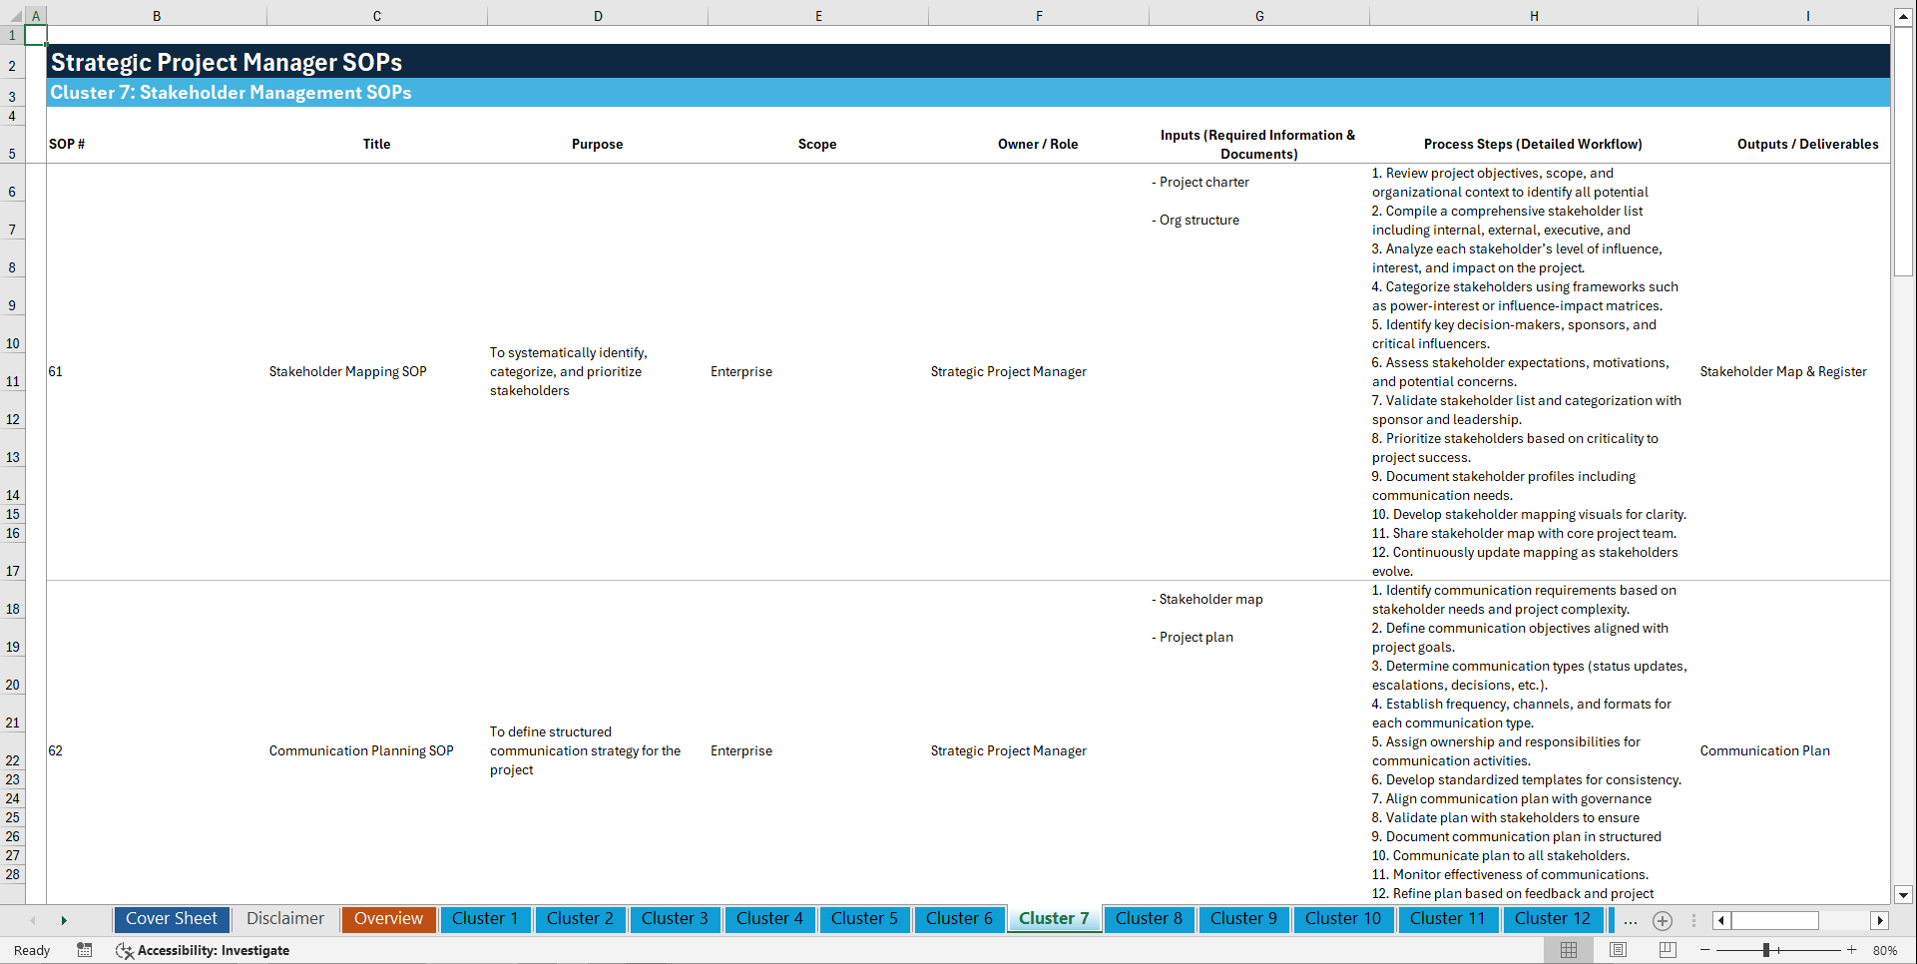
Task: Click the horizontal scrollbar thumb
Action: tap(1775, 920)
